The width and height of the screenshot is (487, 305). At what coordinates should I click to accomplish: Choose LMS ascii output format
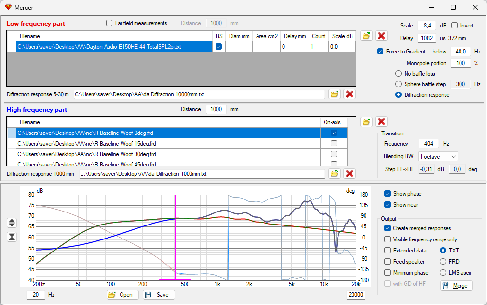(443, 273)
